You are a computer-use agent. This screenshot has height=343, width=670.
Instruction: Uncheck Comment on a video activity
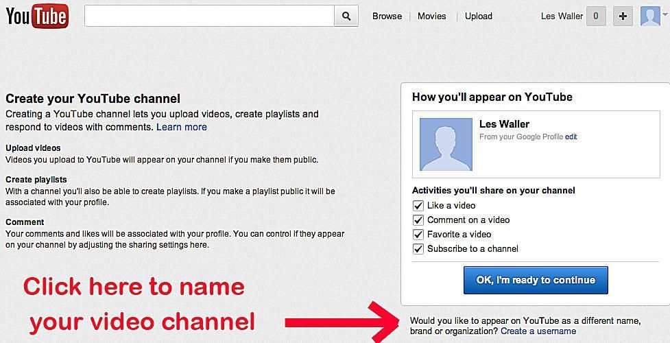418,220
